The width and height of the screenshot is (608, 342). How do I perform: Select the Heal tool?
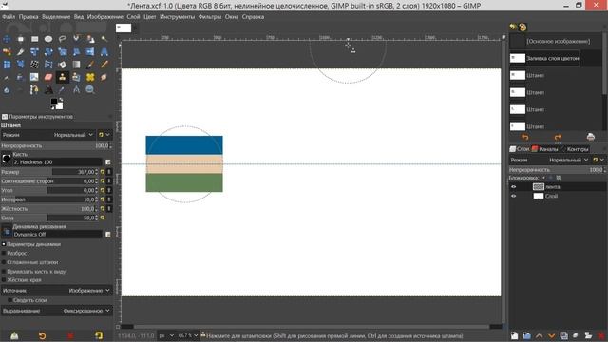[x=90, y=77]
